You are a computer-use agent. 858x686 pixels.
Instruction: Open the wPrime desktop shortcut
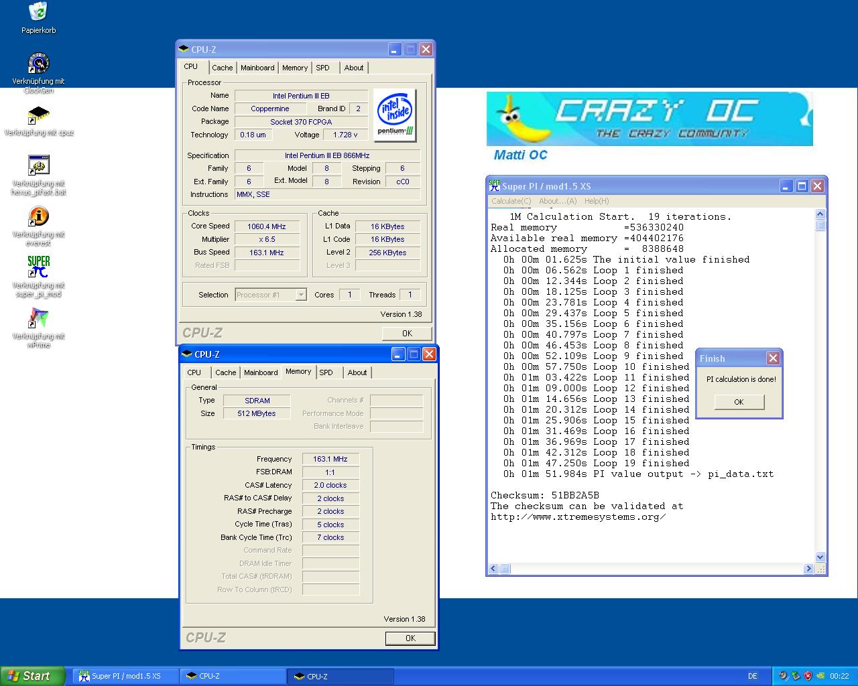pyautogui.click(x=38, y=318)
